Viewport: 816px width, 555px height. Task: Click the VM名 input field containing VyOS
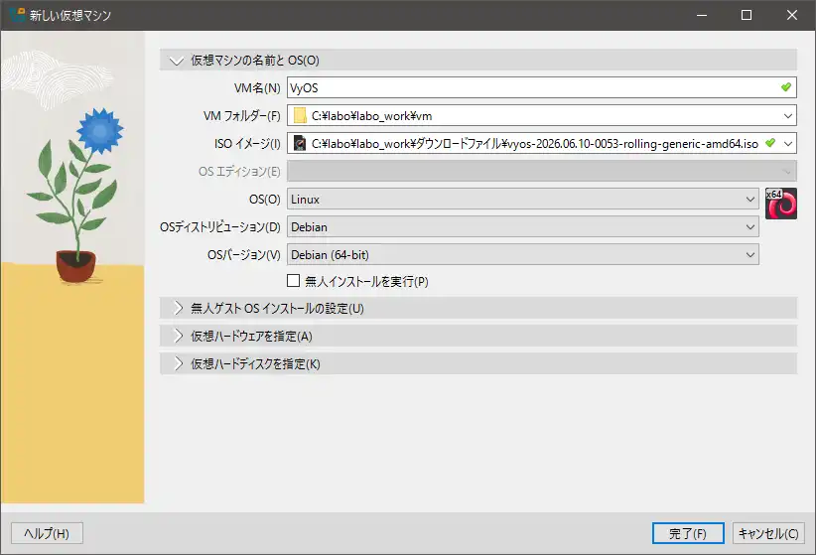coord(542,87)
